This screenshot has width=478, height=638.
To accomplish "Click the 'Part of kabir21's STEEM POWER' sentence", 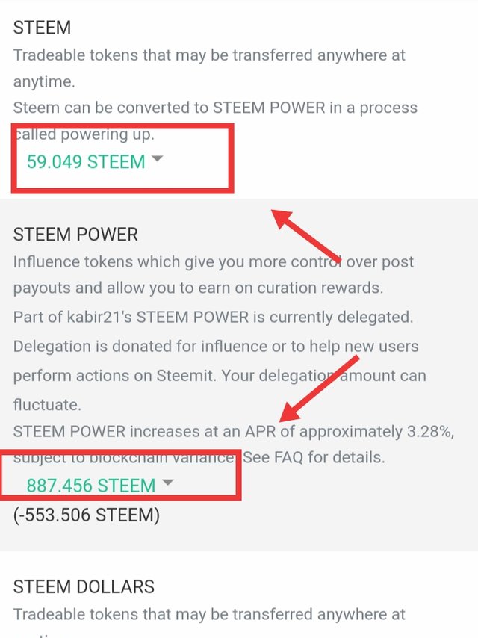I will coord(131,317).
